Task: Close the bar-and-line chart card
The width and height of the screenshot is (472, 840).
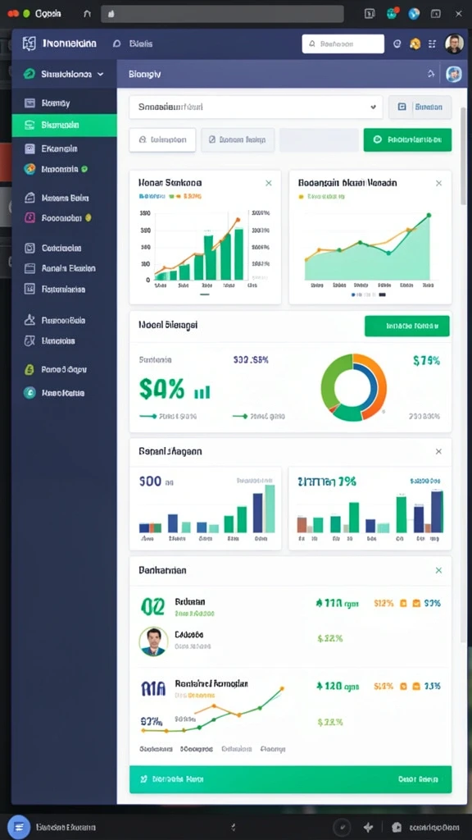Action: pyautogui.click(x=269, y=183)
